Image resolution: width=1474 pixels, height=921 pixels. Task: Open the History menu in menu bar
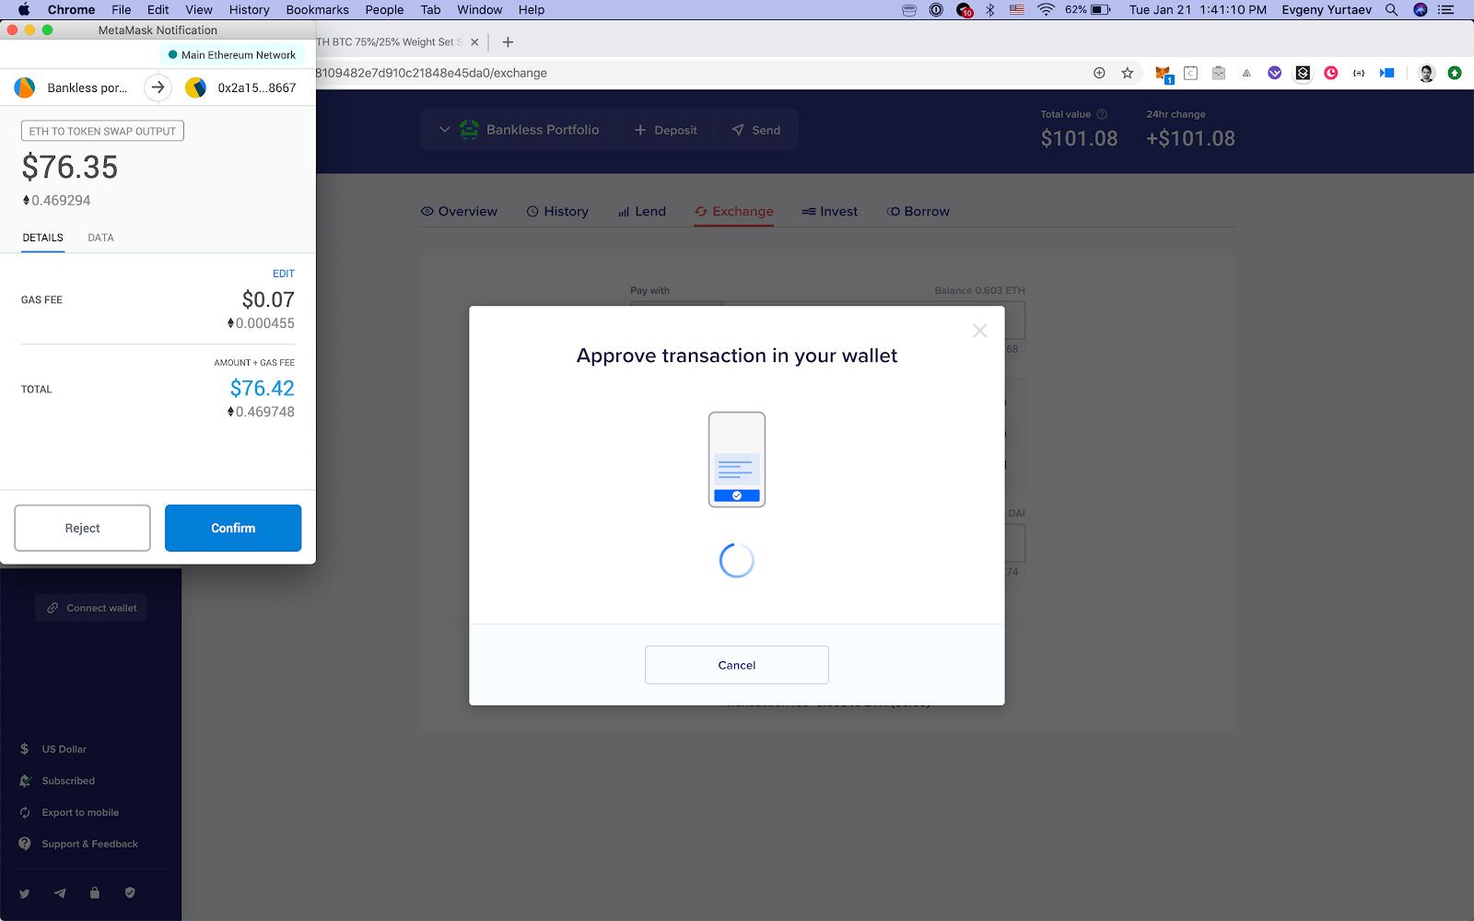(x=249, y=10)
